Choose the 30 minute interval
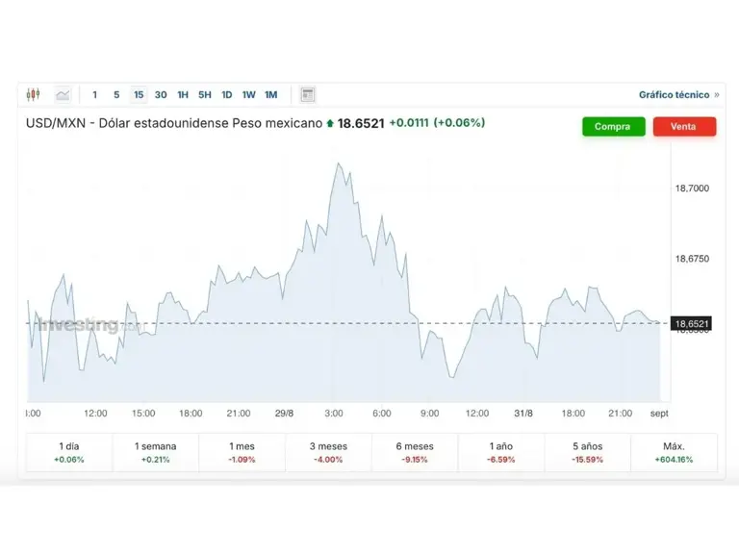The height and width of the screenshot is (554, 739). coord(161,94)
